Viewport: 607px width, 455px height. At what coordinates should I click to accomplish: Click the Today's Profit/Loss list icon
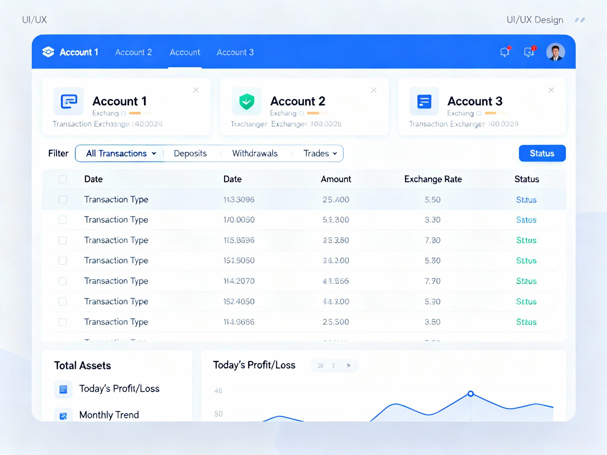63,389
